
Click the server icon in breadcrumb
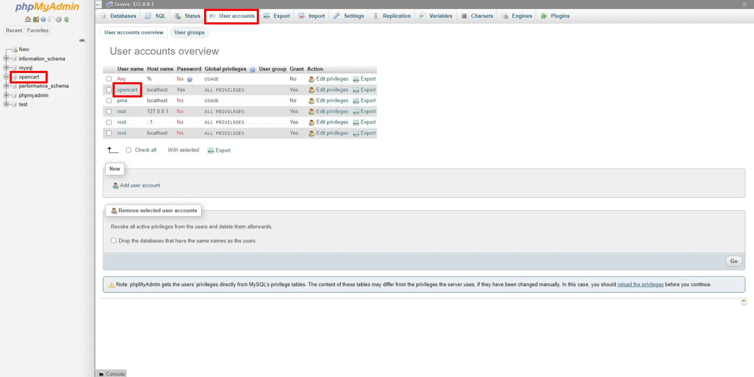tap(110, 5)
